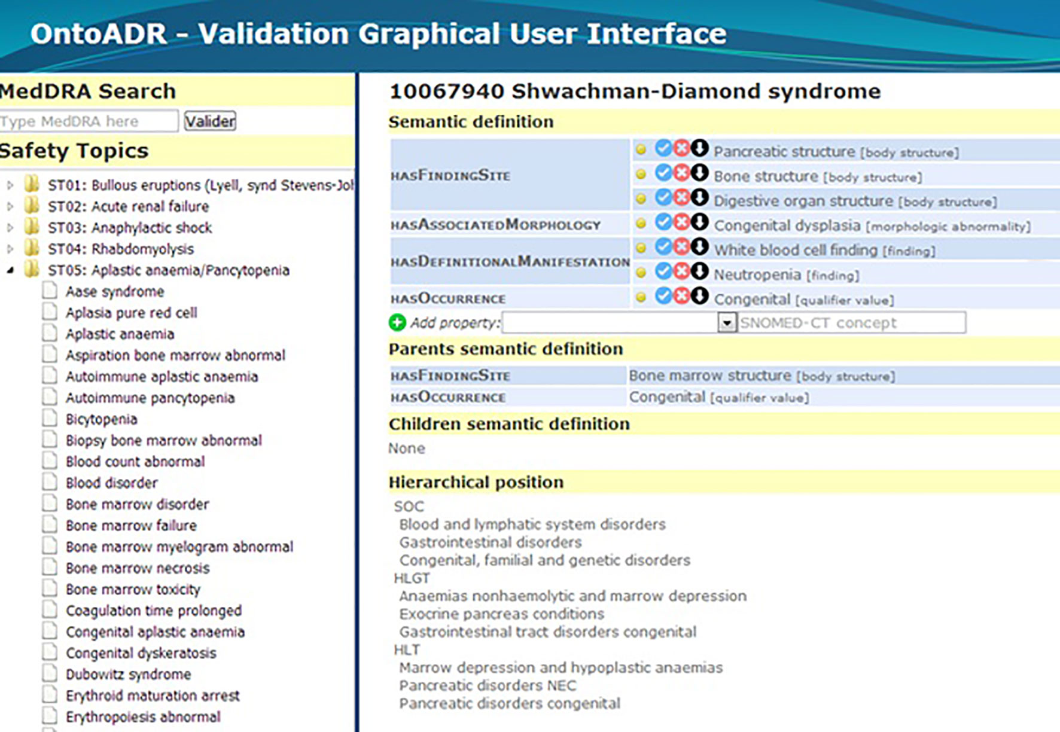Select Blood count abnormal entry
Screen dimensions: 1060x732
(135, 462)
